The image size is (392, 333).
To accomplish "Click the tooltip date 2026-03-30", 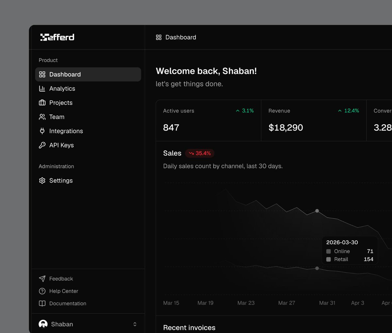I will pos(342,242).
